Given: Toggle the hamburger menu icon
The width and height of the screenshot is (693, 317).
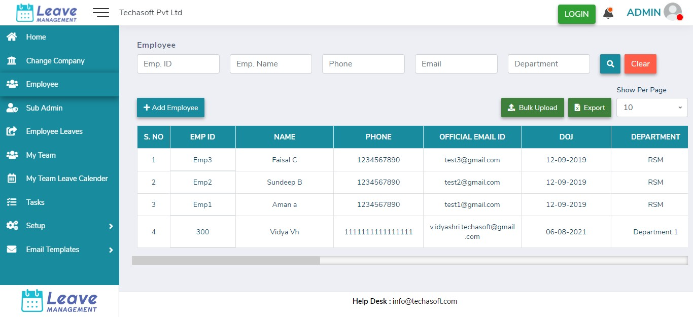Looking at the screenshot, I should click(x=101, y=13).
